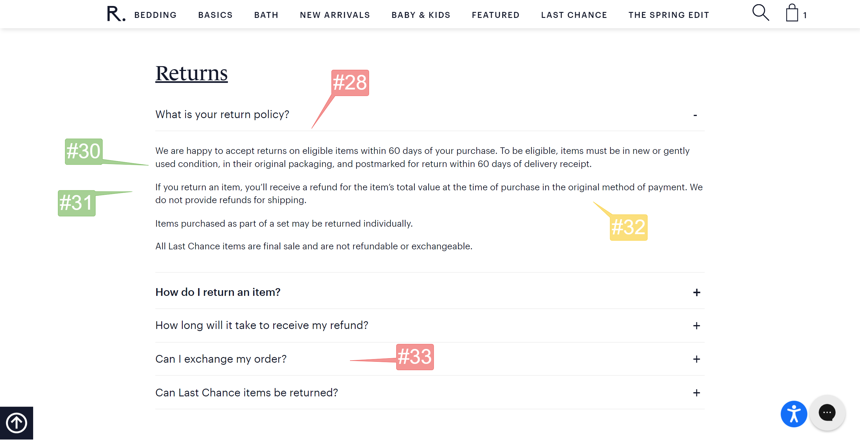The width and height of the screenshot is (860, 445).
Task: Click 'Can I exchange my order?' question
Action: click(x=221, y=359)
